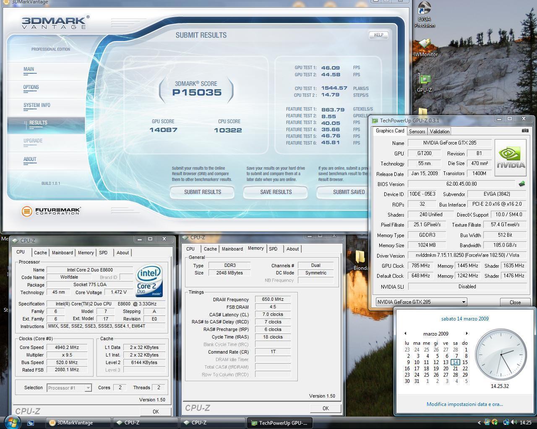The width and height of the screenshot is (537, 429).
Task: Click the BIOS Version field 62.00.45.00.80
Action: click(461, 184)
